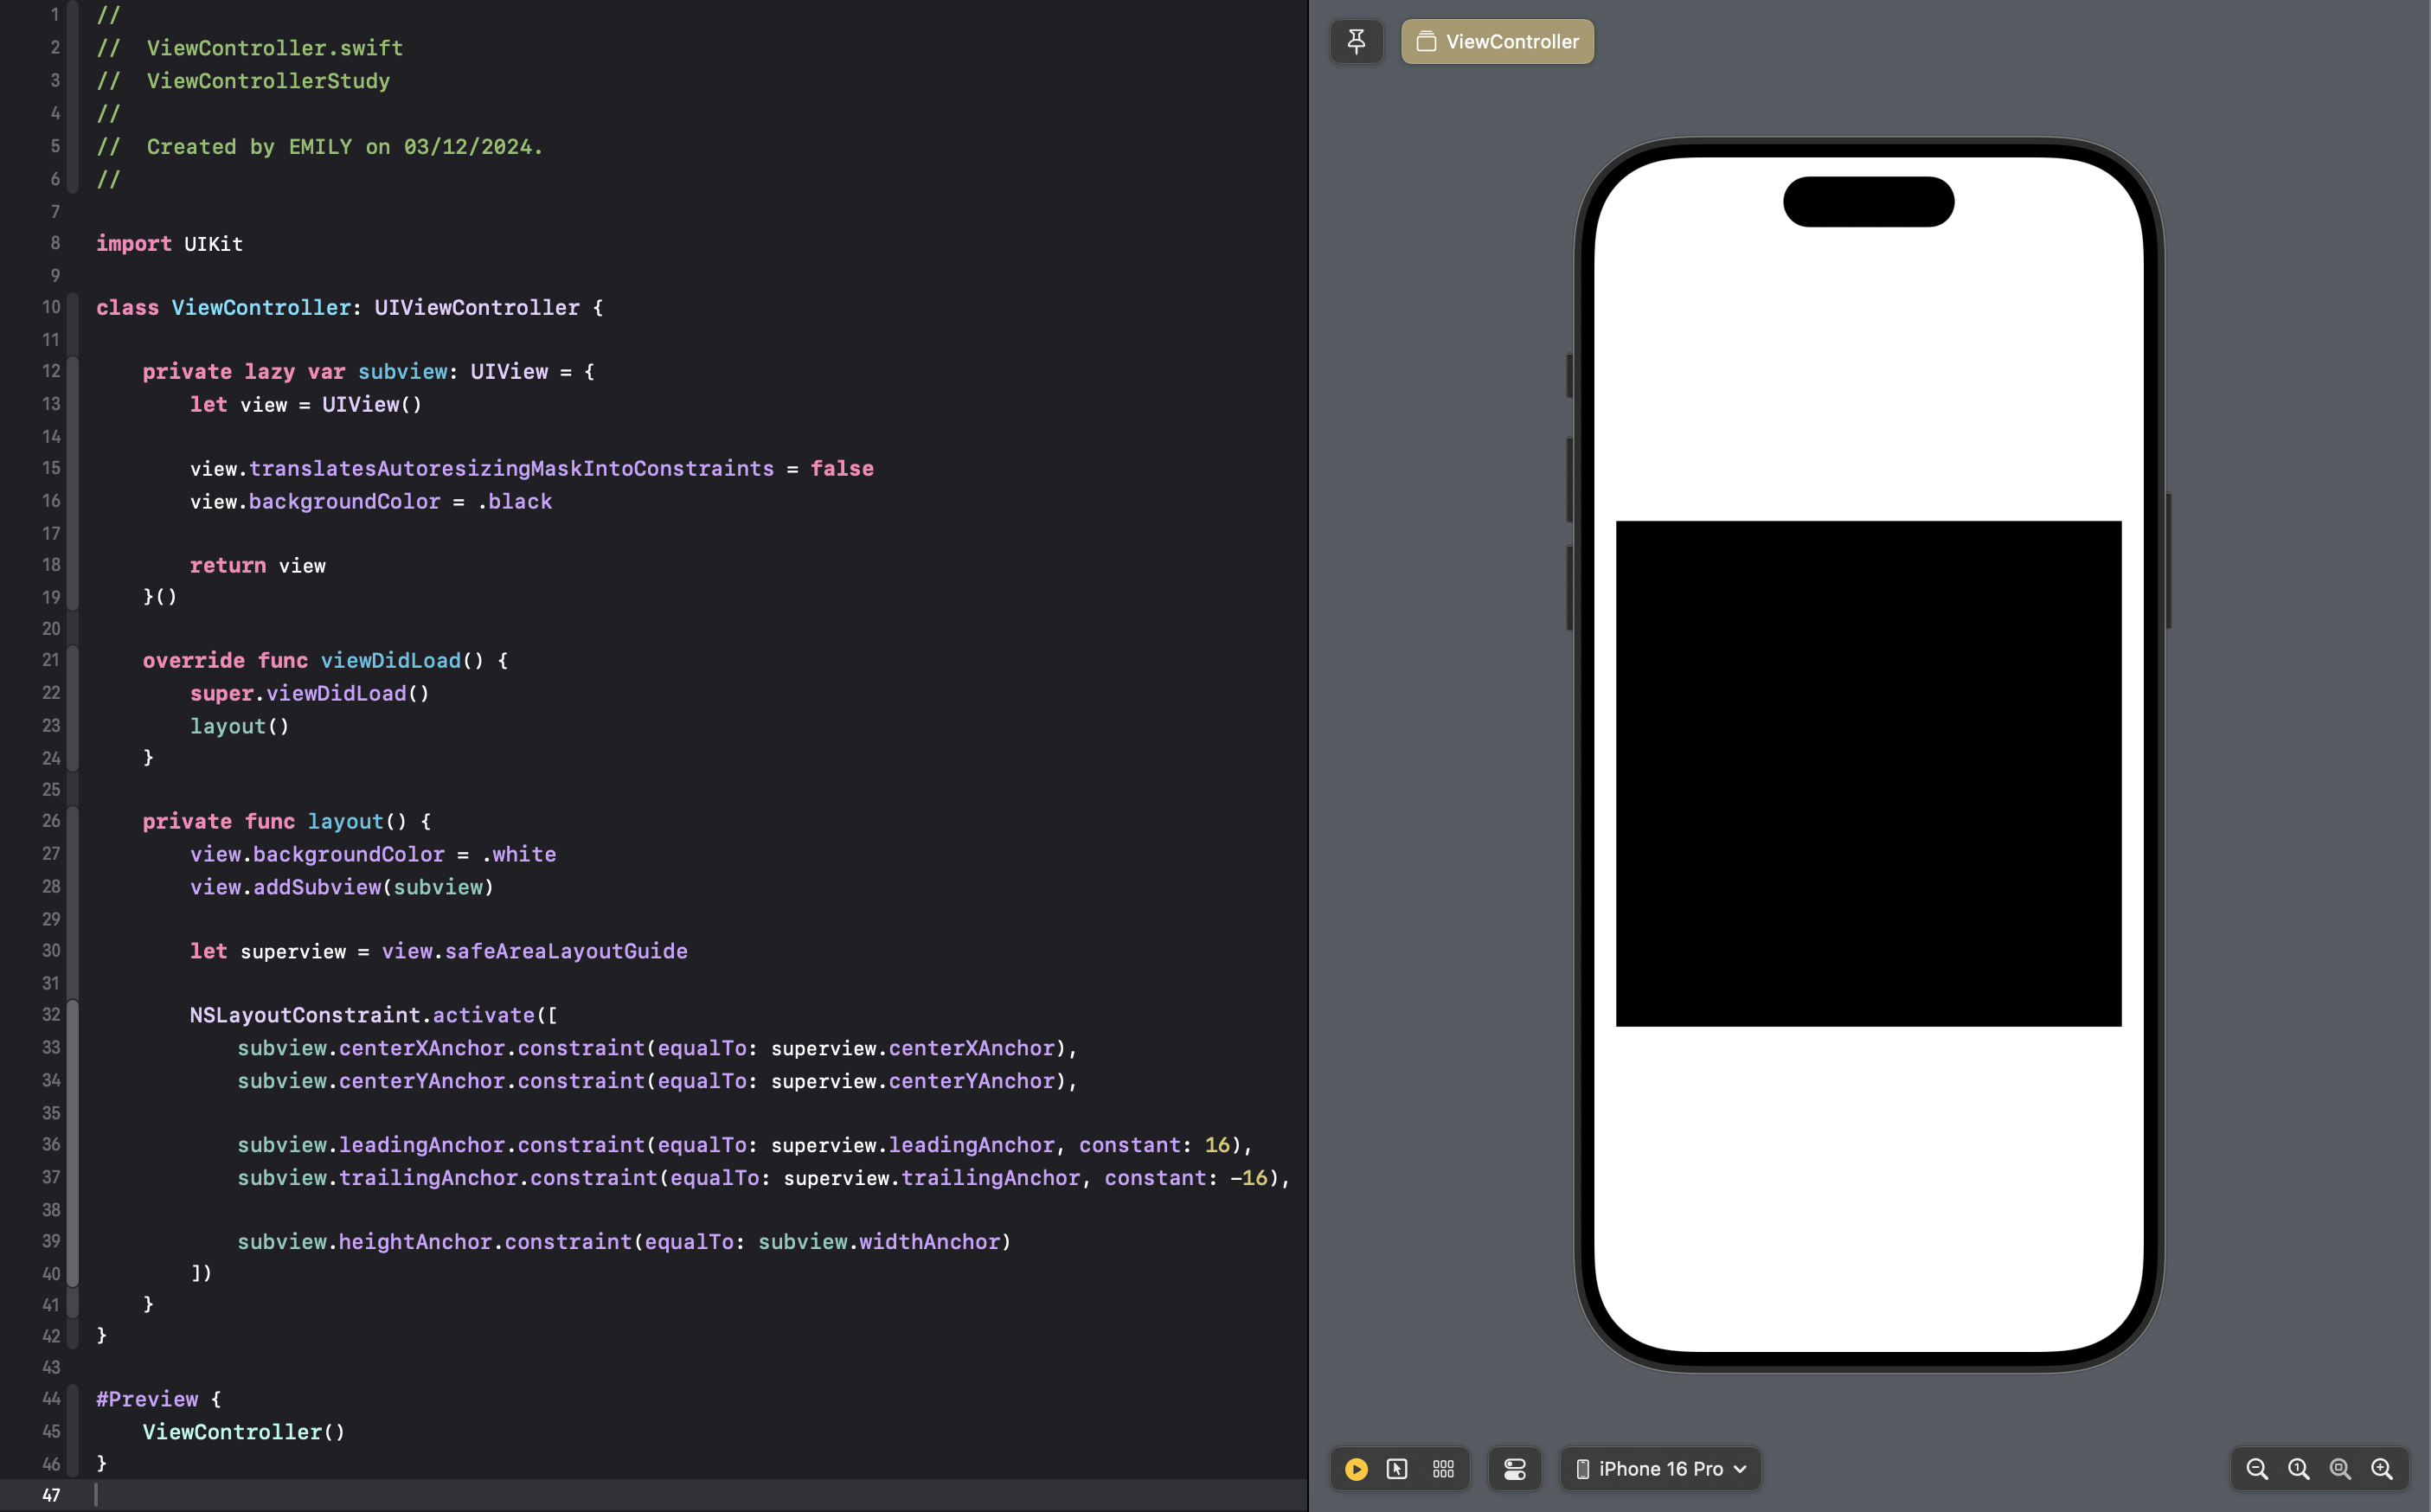This screenshot has height=1512, width=2431.
Task: Zoom preview canvas to 100%
Action: [2298, 1469]
